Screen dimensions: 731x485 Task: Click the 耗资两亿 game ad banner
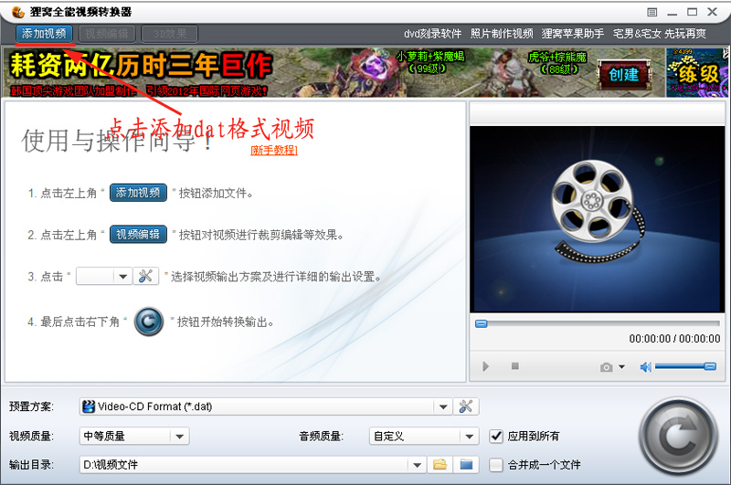coord(334,72)
